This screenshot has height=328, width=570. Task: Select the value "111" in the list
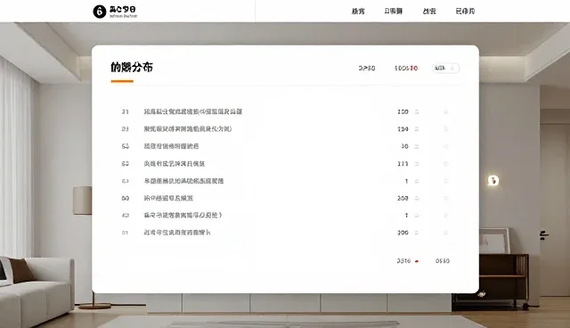pos(403,164)
